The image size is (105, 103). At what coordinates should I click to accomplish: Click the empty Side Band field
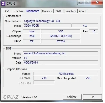[44, 83]
